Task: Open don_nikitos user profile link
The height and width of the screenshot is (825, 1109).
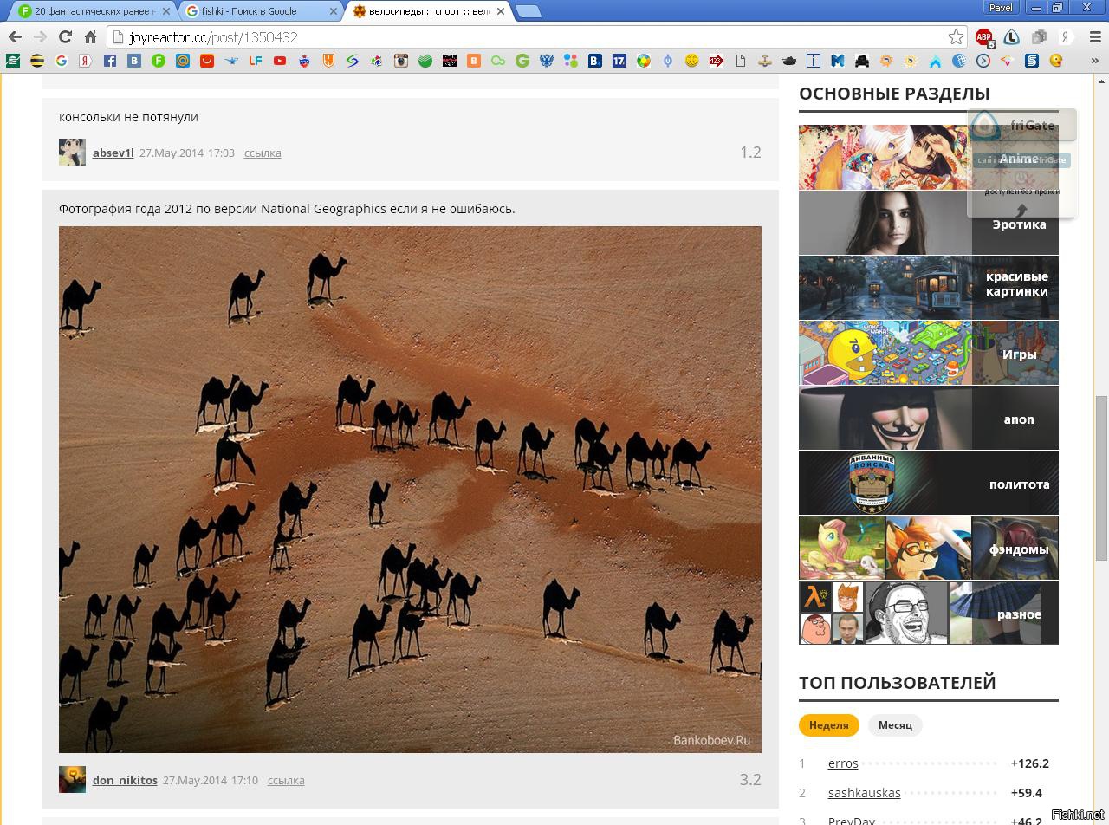Action: coord(125,780)
